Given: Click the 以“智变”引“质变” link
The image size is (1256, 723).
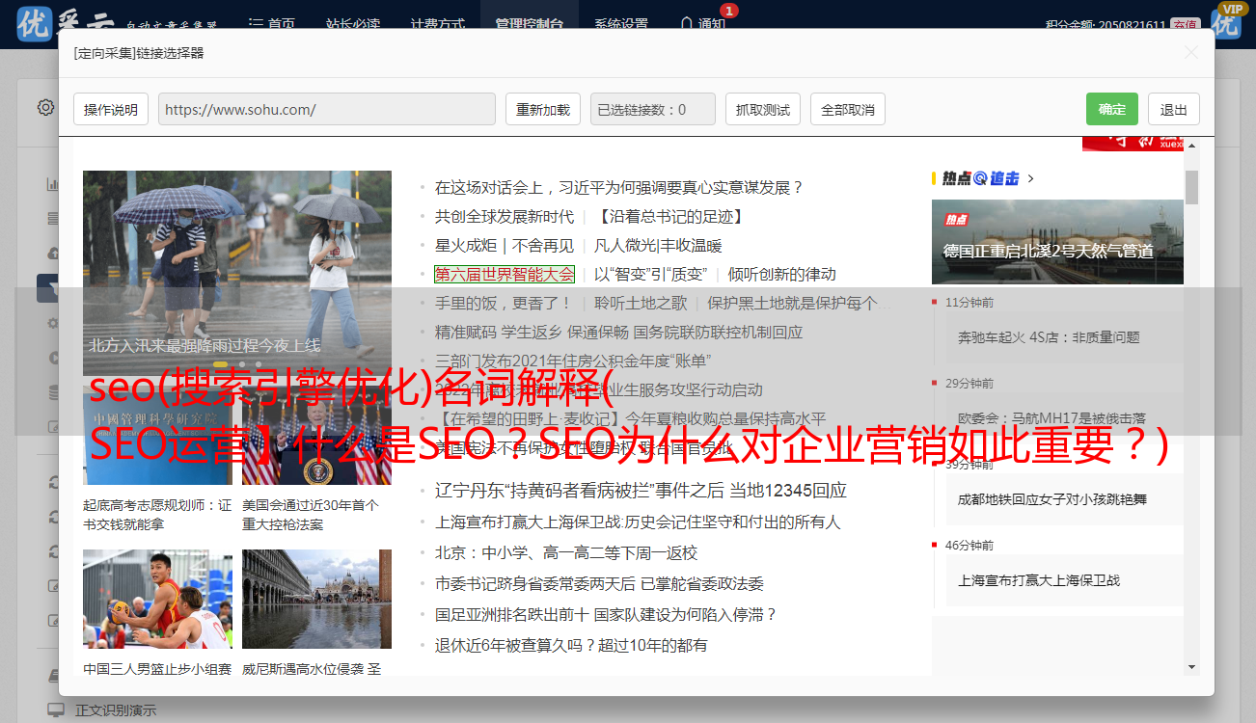Looking at the screenshot, I should [651, 275].
